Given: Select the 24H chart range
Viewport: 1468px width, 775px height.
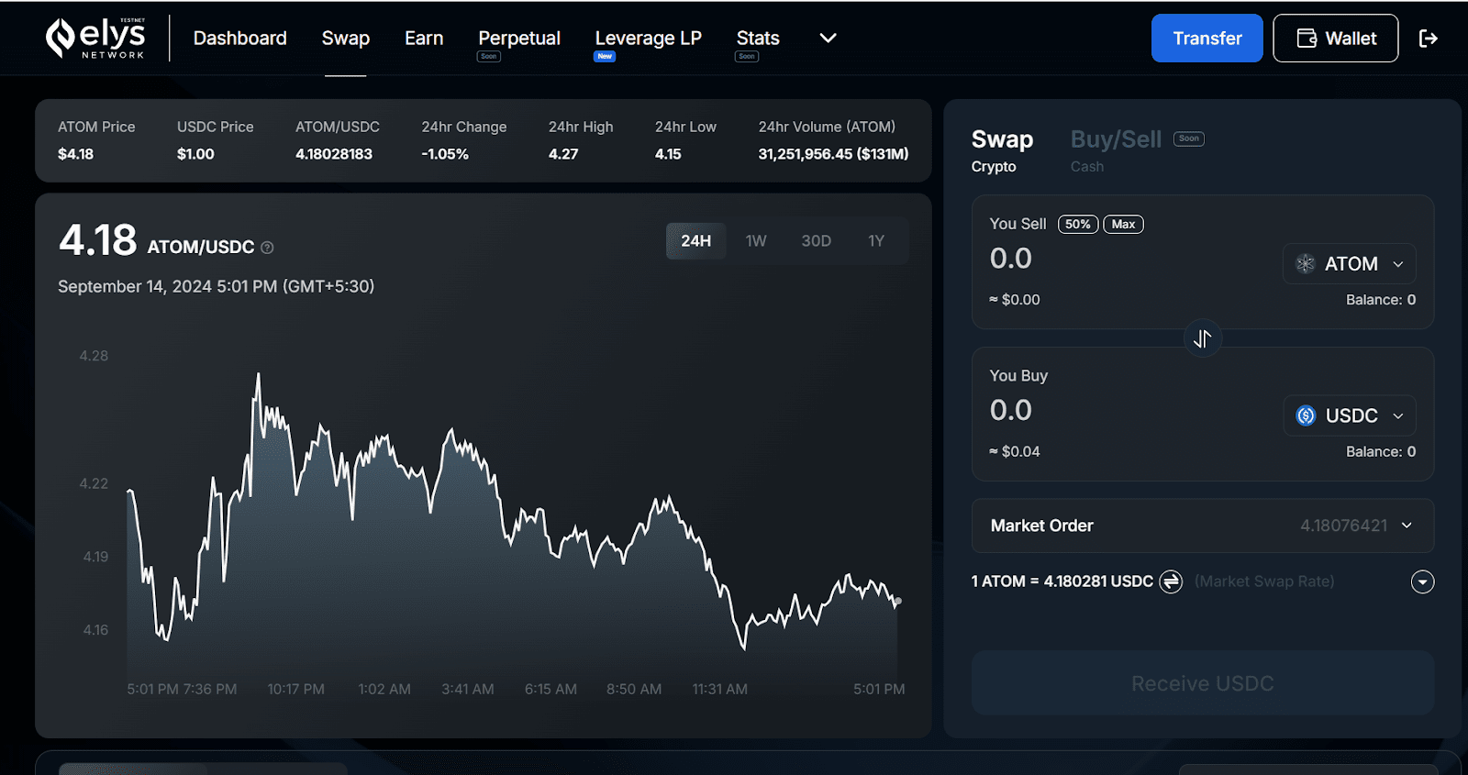Looking at the screenshot, I should [x=695, y=241].
